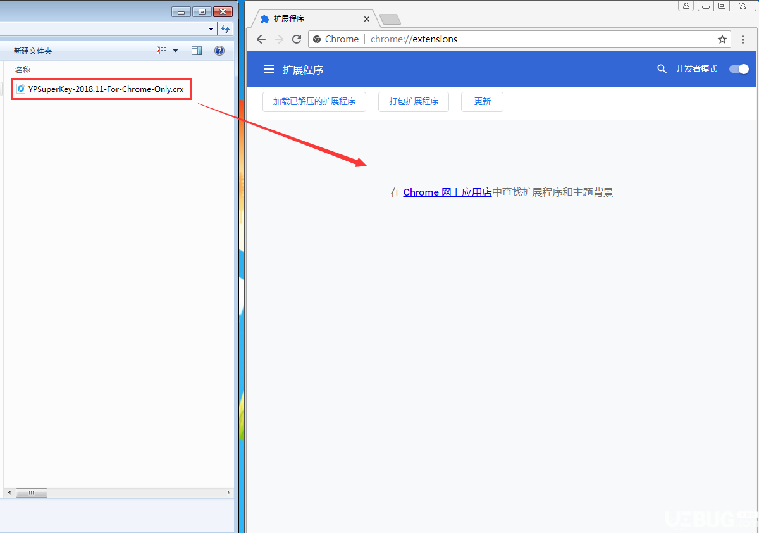Click 扩展程序 page title

pyautogui.click(x=303, y=70)
